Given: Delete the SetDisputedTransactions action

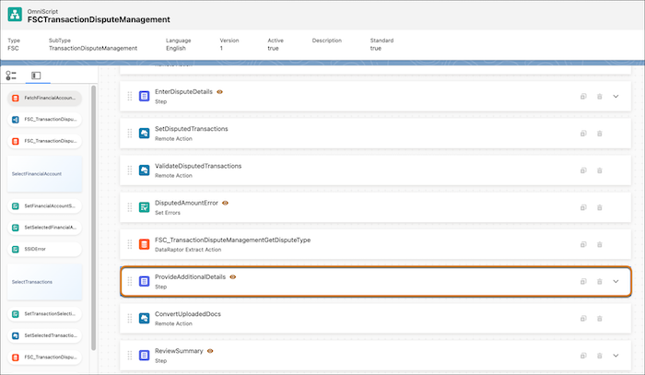Looking at the screenshot, I should point(599,134).
